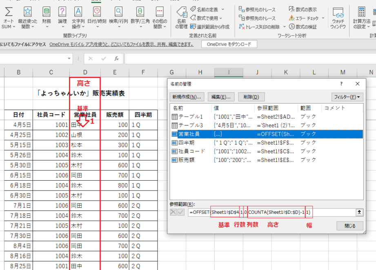Select the 松本 employee cell

85,145
